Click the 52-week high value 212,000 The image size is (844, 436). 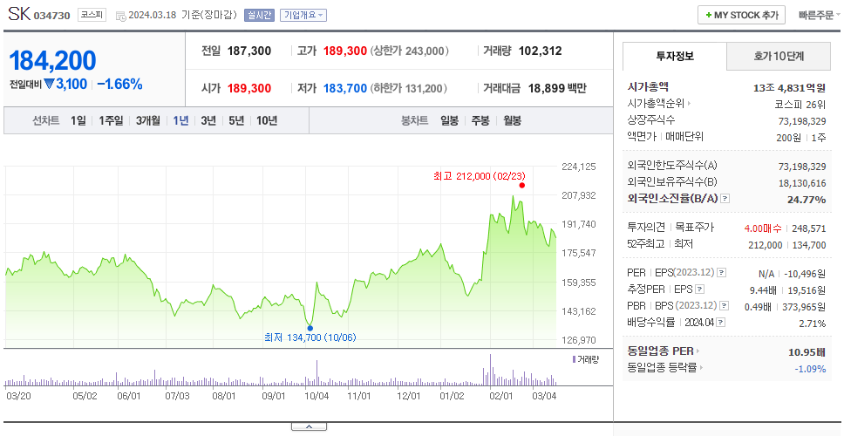[x=766, y=245]
